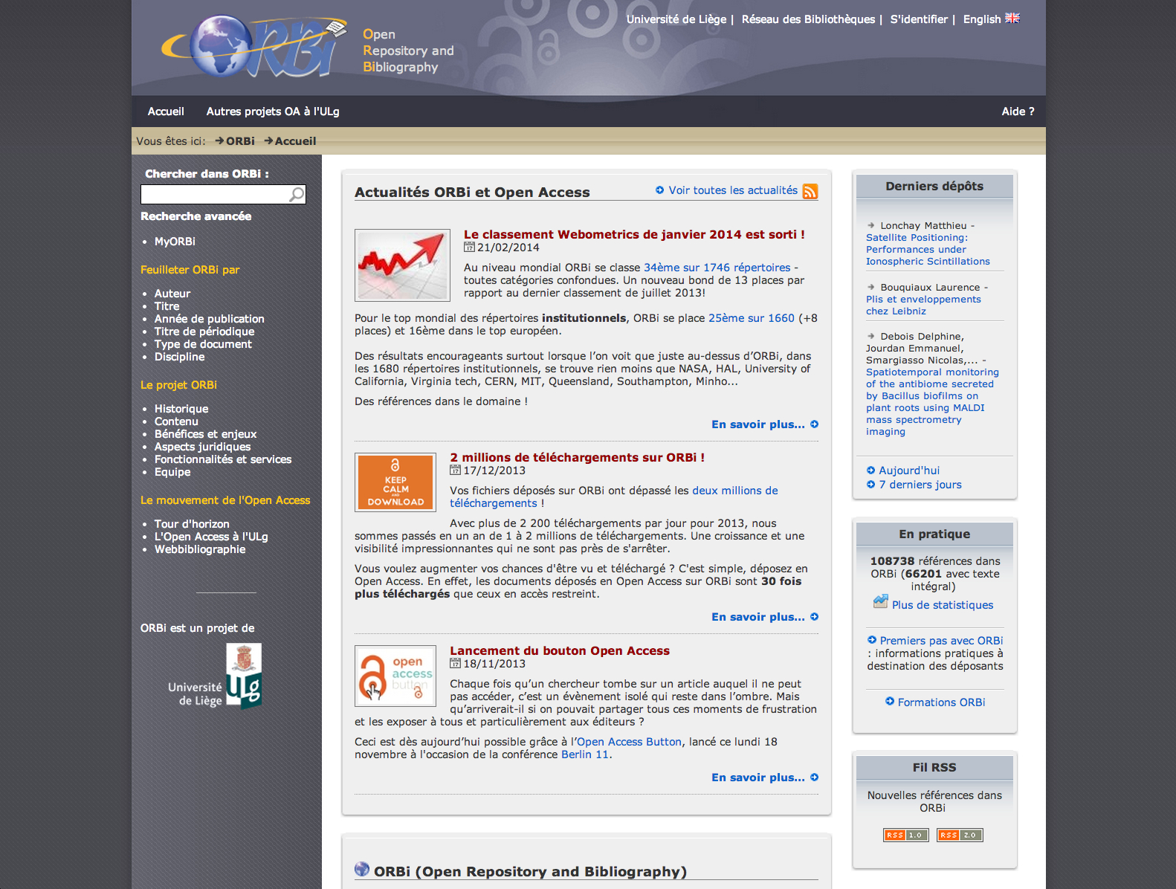The height and width of the screenshot is (889, 1176).
Task: Open 2 millions de téléchargements article title
Action: click(x=577, y=457)
